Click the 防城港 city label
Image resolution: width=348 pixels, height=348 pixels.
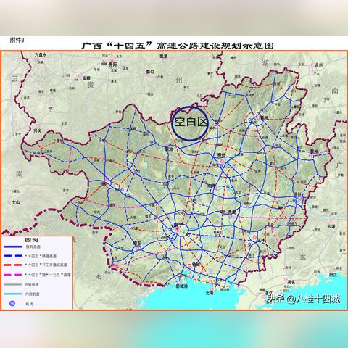(181, 286)
